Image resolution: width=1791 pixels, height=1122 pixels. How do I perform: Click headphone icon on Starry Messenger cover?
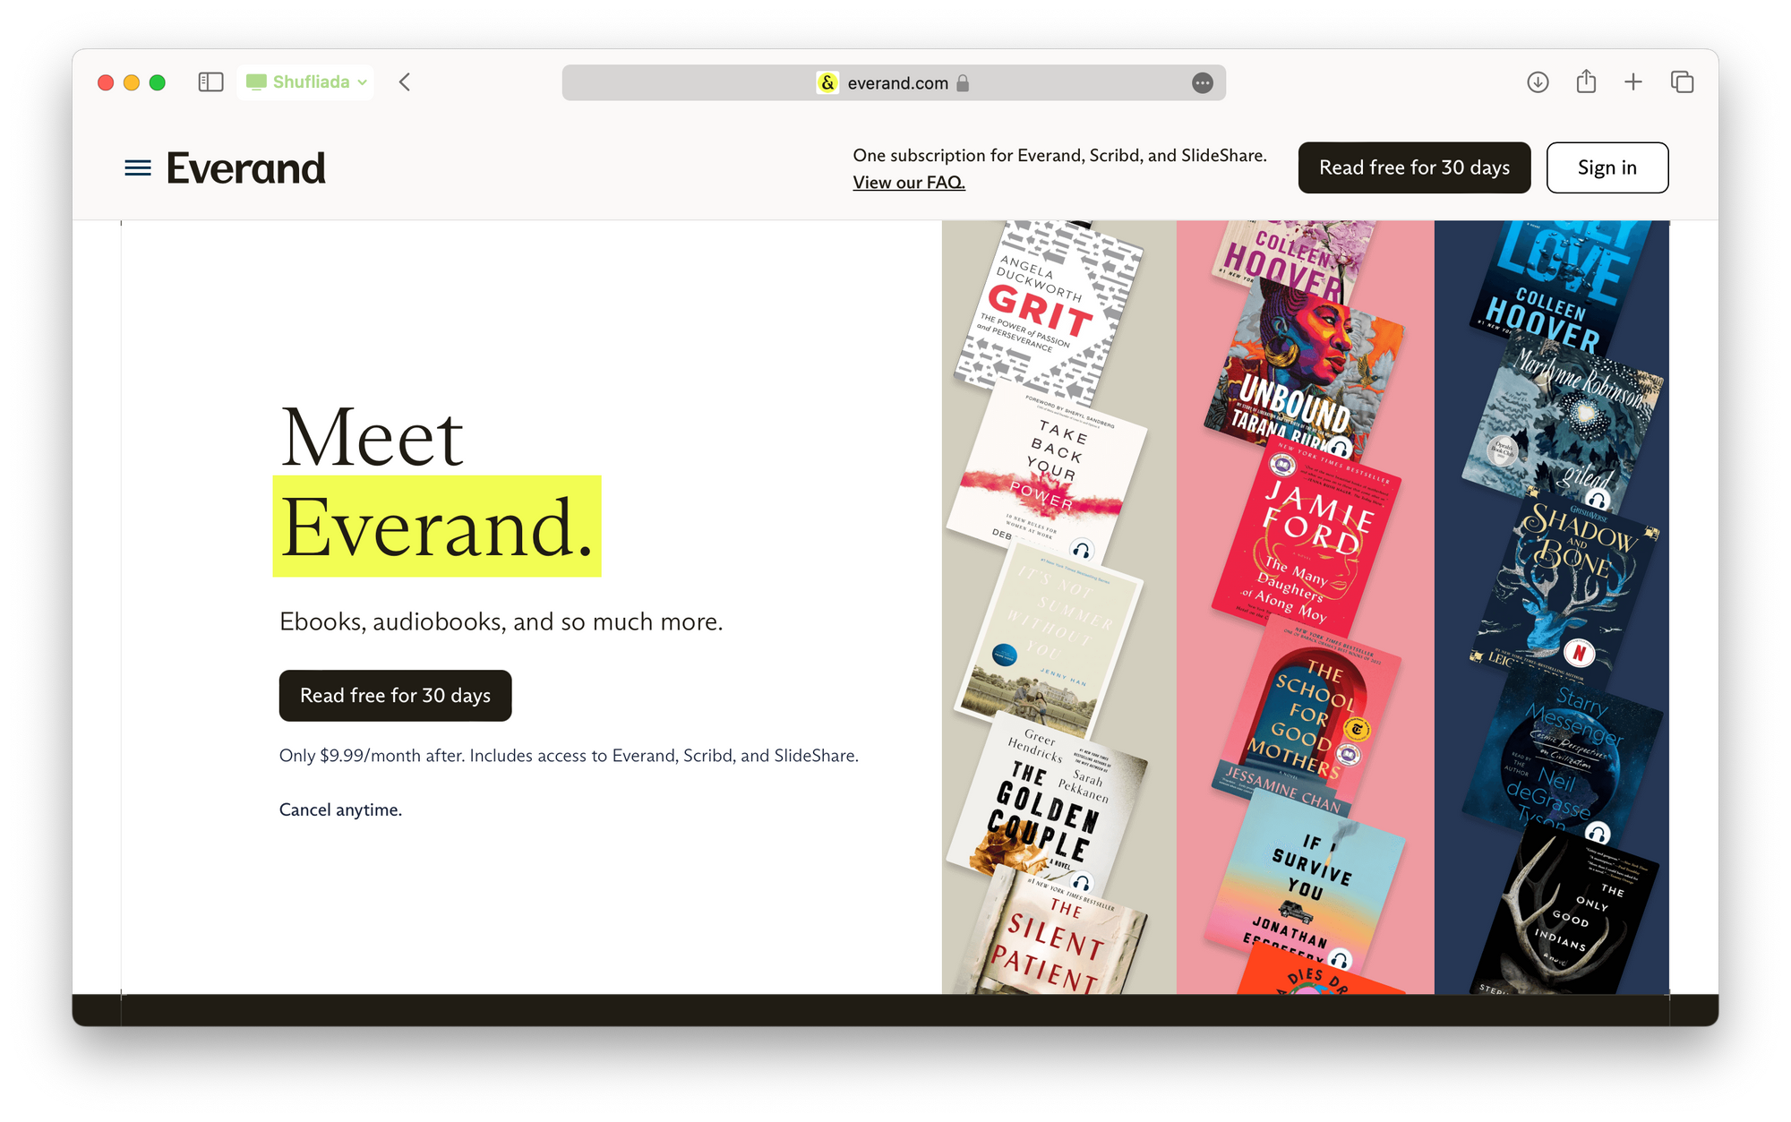click(1598, 835)
